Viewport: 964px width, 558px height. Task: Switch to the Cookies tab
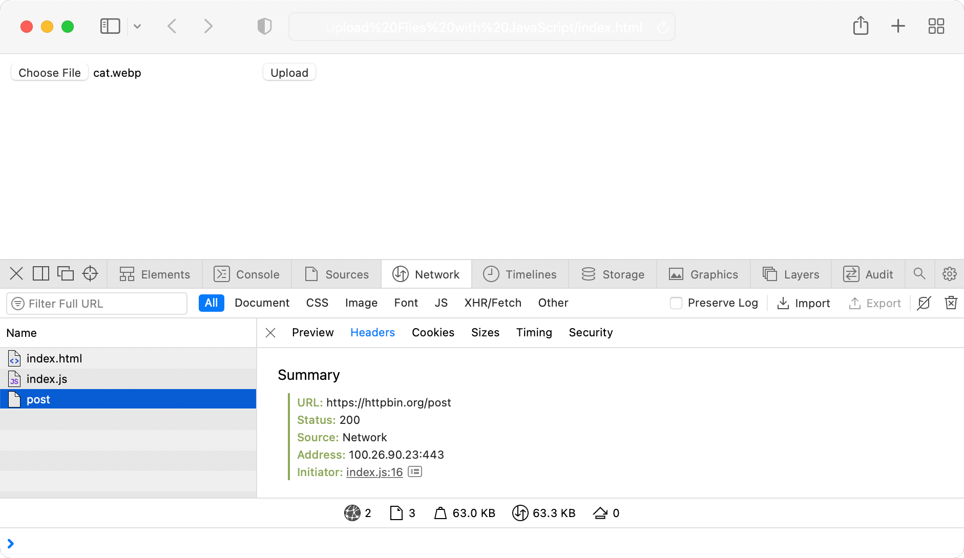click(433, 332)
